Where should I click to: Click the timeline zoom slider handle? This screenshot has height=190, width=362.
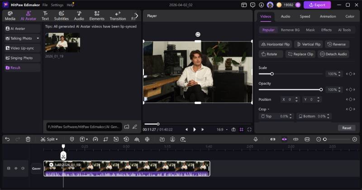325,139
